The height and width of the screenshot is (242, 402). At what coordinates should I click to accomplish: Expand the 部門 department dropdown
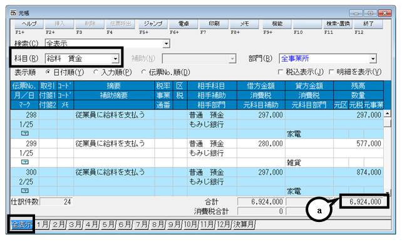(x=373, y=59)
